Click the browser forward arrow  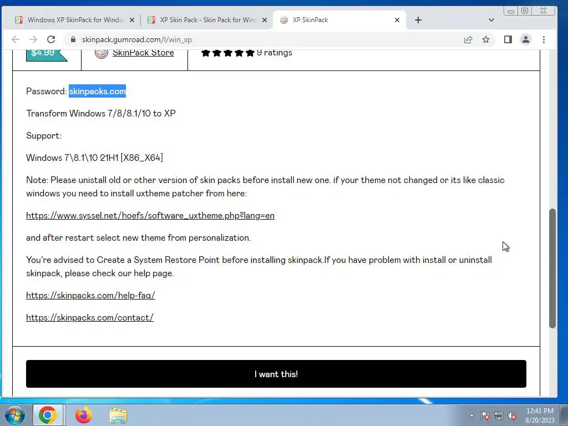pos(33,39)
